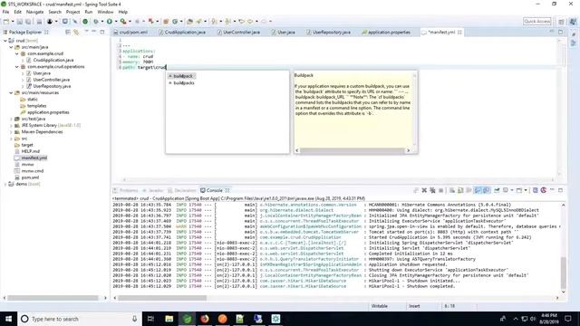The height and width of the screenshot is (326, 580).
Task: Switch to the UserController.java editor tab
Action: pyautogui.click(x=239, y=33)
